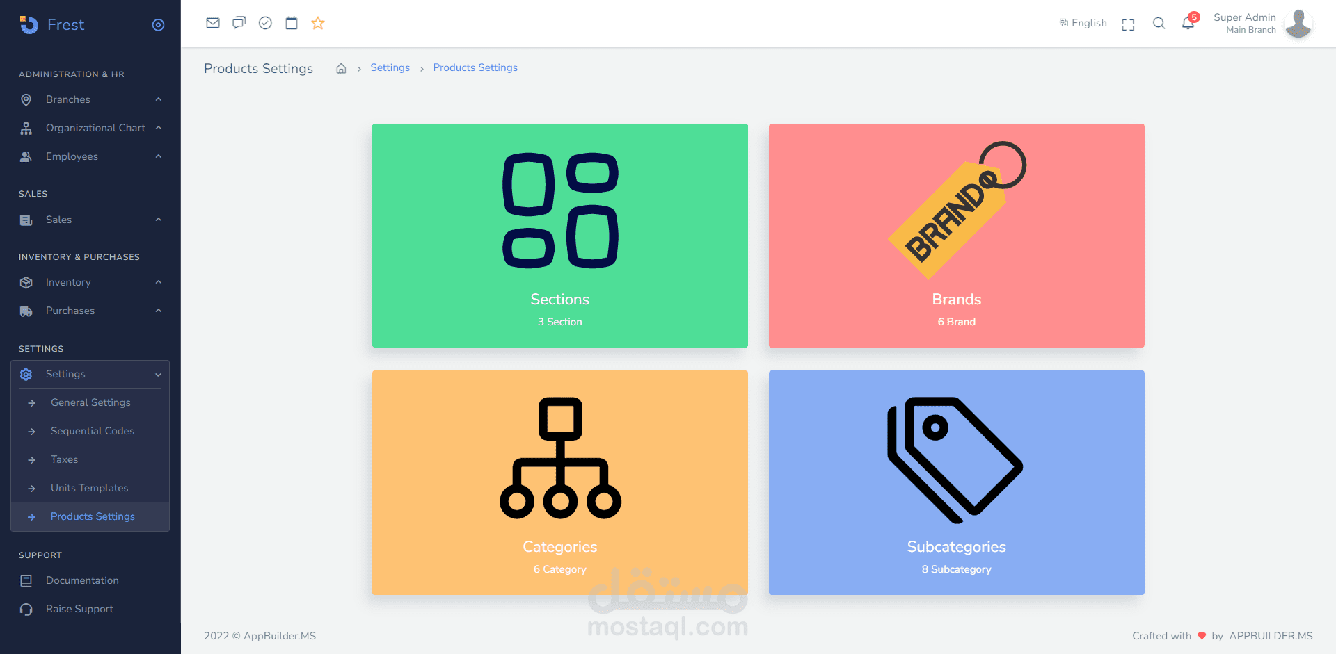Expand the Purchases chevron
Image resolution: width=1336 pixels, height=654 pixels.
coord(159,311)
